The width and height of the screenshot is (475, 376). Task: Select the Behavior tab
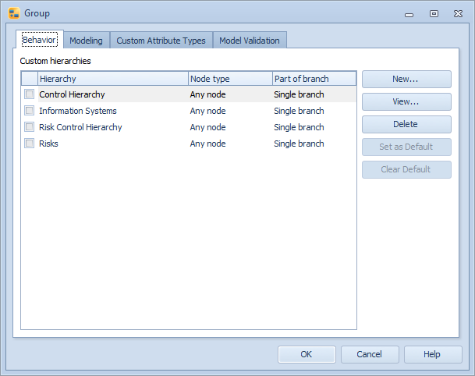point(39,40)
